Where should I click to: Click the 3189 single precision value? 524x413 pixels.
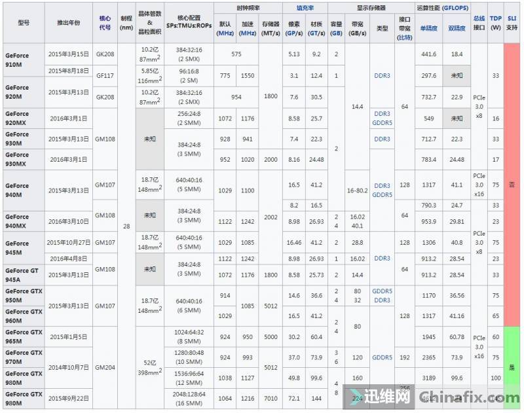coord(429,378)
